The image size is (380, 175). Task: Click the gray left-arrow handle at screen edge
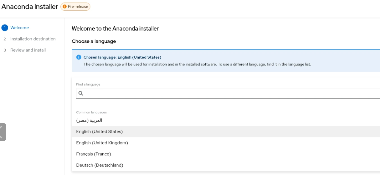point(2,132)
